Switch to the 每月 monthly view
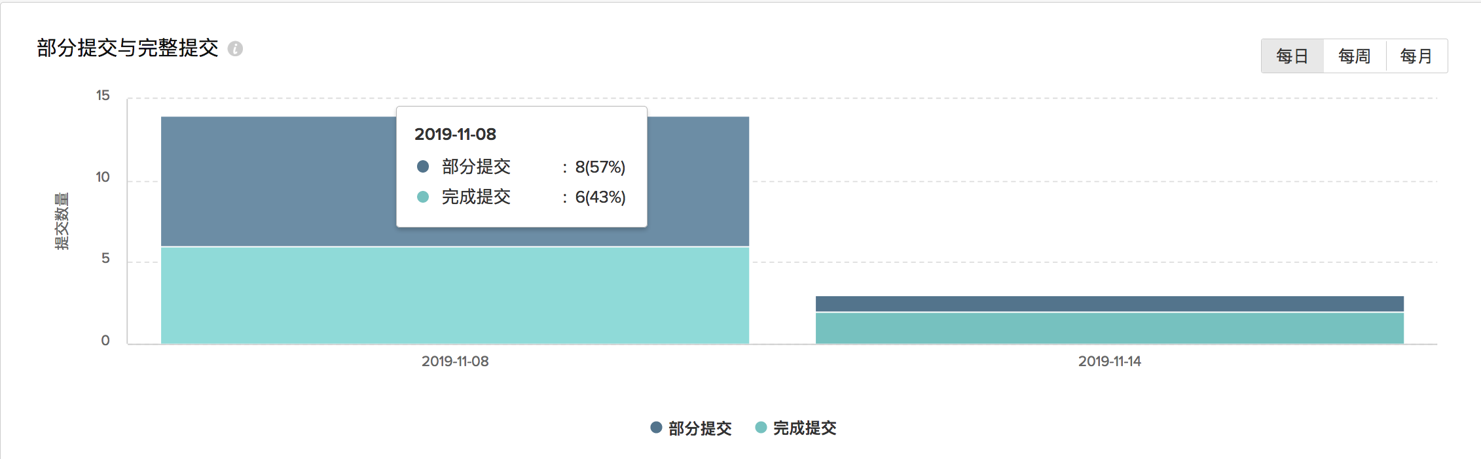 pos(1416,56)
